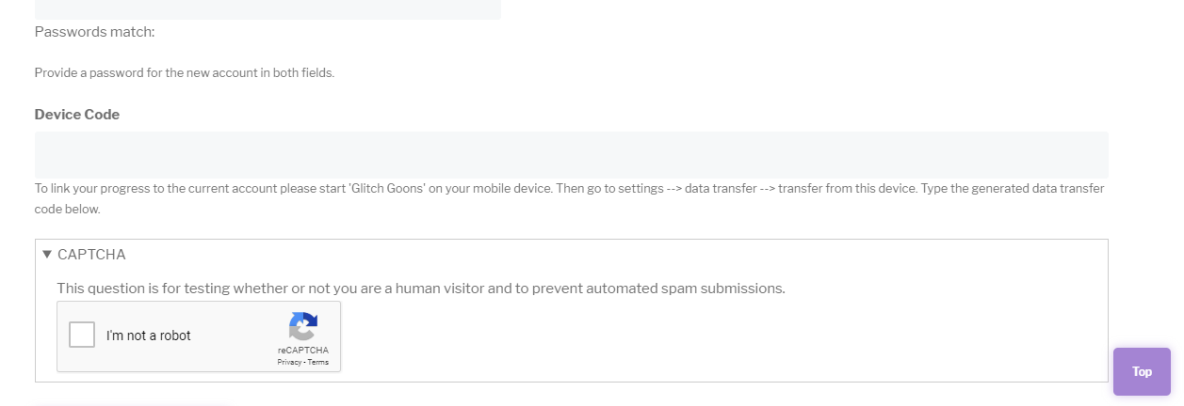Click the CAPTCHA section heading

tap(91, 254)
